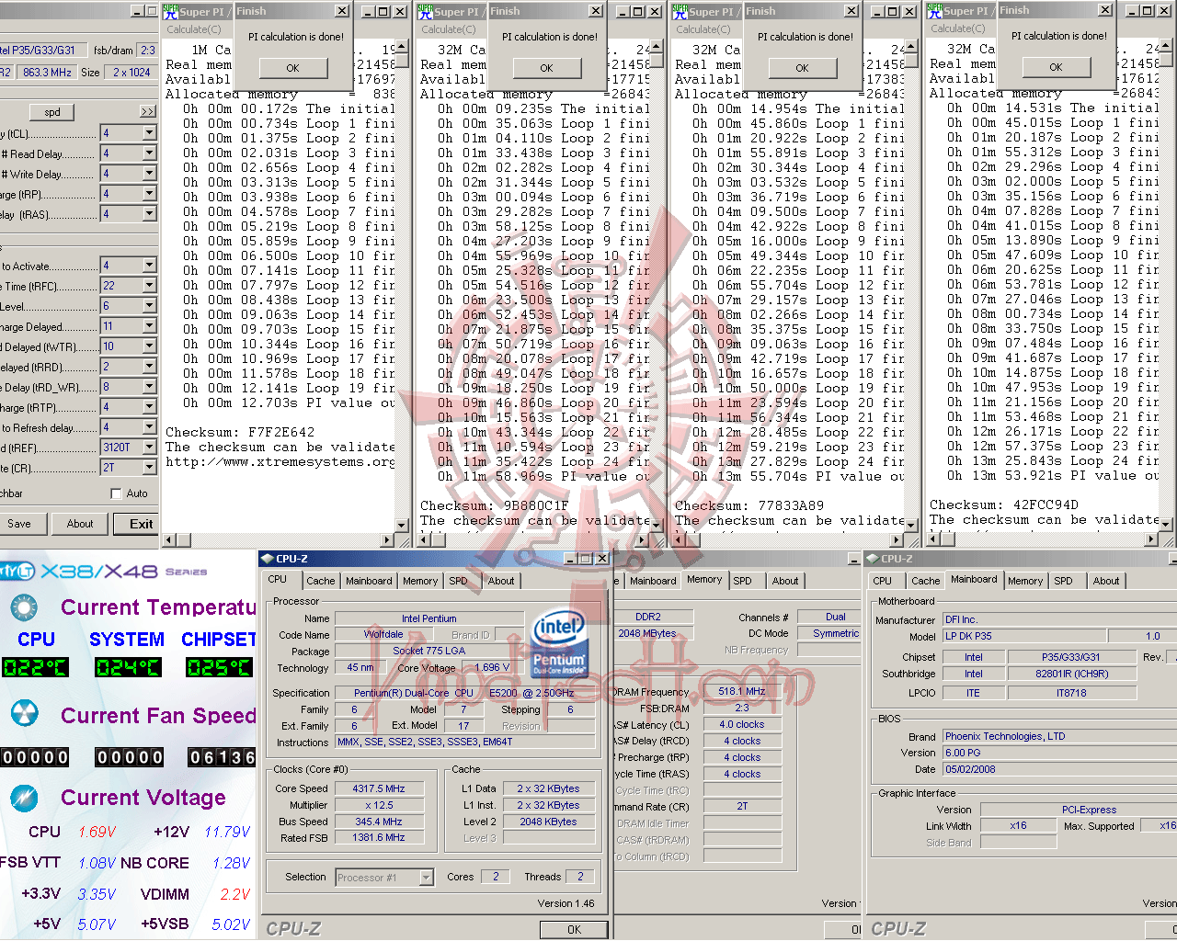Open the Memory tab in the CPU-Z Motherboard window

tap(1025, 581)
